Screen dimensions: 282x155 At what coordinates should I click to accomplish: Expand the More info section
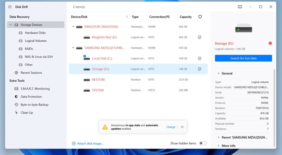219,146
